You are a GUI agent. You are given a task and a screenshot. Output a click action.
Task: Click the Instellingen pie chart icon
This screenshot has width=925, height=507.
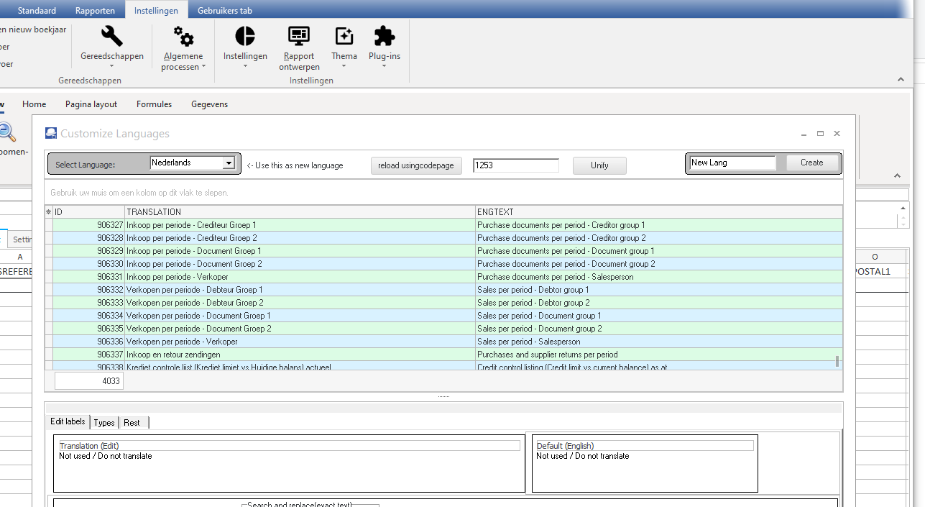click(x=245, y=35)
